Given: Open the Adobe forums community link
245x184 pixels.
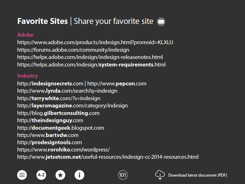Looking at the screenshot, I should coord(73,50).
